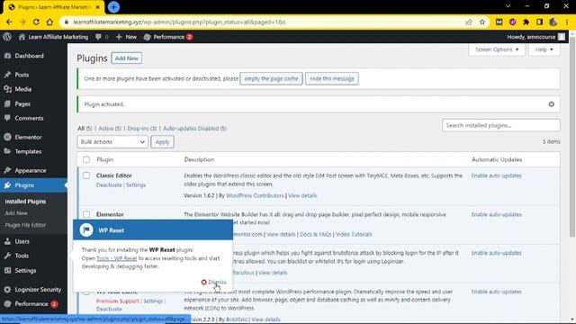Screen dimensions: 576x324
Task: Toggle the select-all plugins checkbox
Action: [x=86, y=159]
